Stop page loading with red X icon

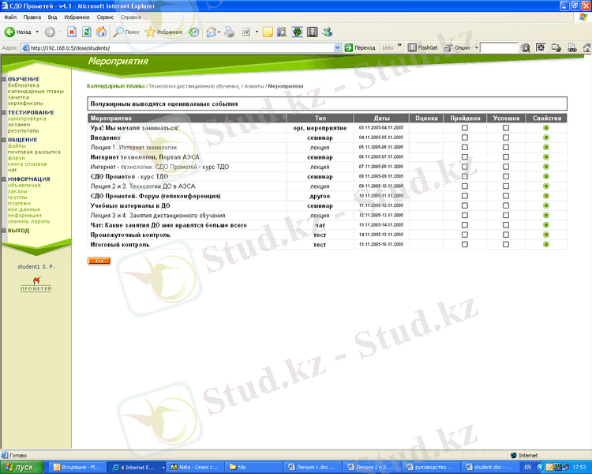(72, 32)
